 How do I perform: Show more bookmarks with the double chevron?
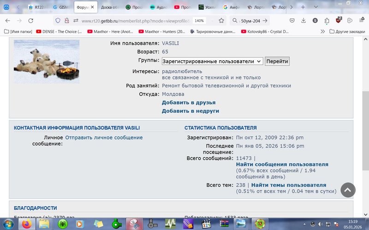click(x=322, y=31)
